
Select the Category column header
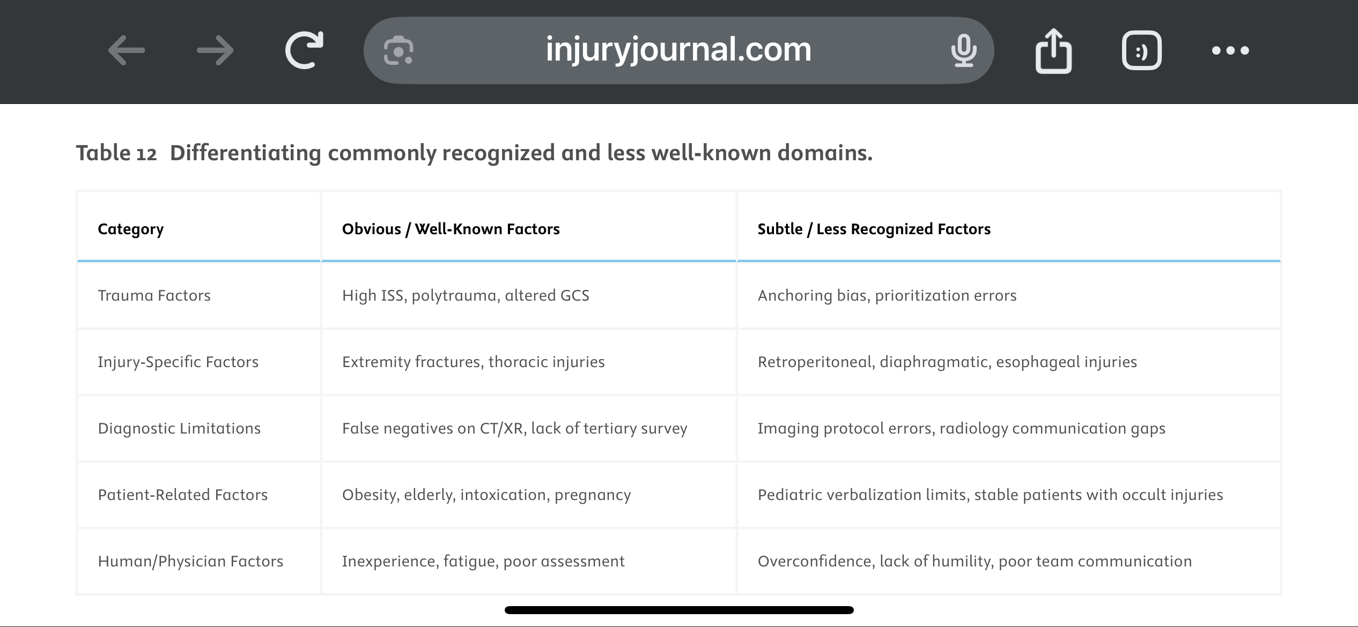[130, 229]
